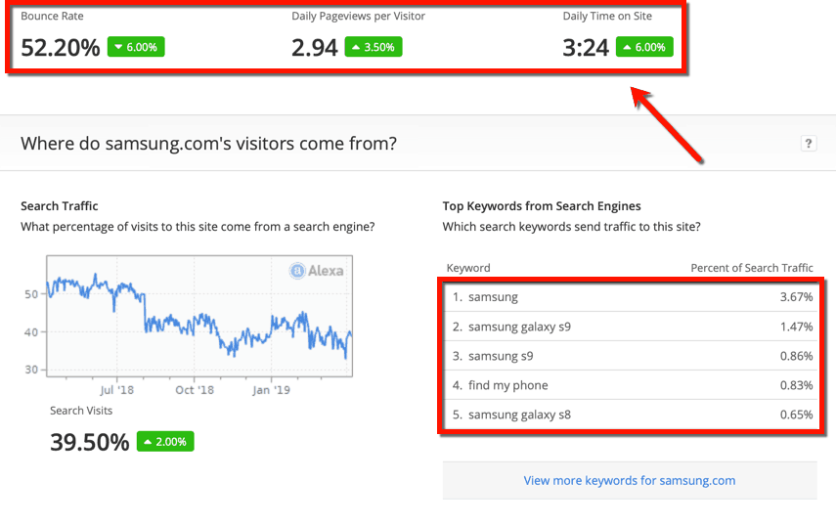Click the 0.86% search traffic value
The width and height of the screenshot is (836, 525).
tap(796, 356)
